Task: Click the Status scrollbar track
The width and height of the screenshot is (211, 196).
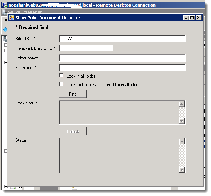Action: click(x=182, y=155)
